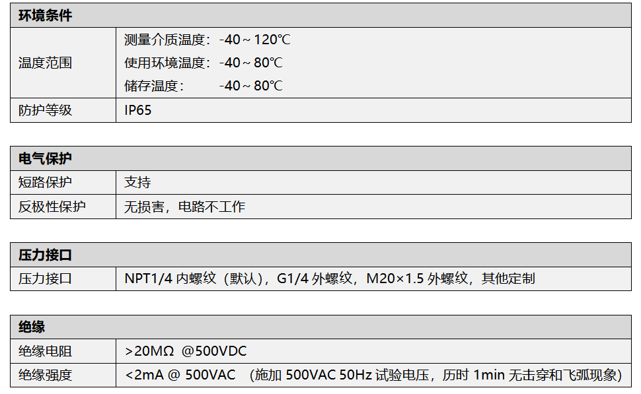
Task: Click the 绝缘 section header
Action: coord(320,327)
